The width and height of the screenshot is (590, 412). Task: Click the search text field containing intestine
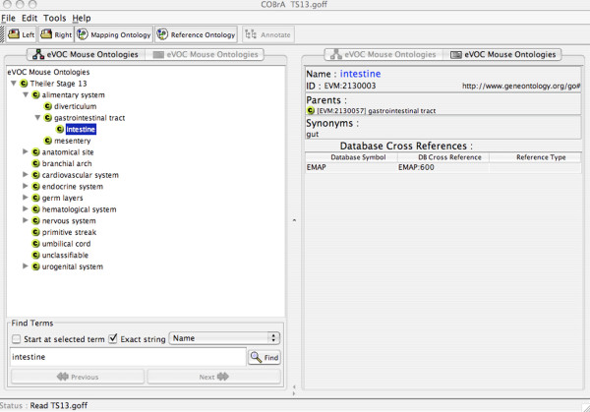click(126, 357)
